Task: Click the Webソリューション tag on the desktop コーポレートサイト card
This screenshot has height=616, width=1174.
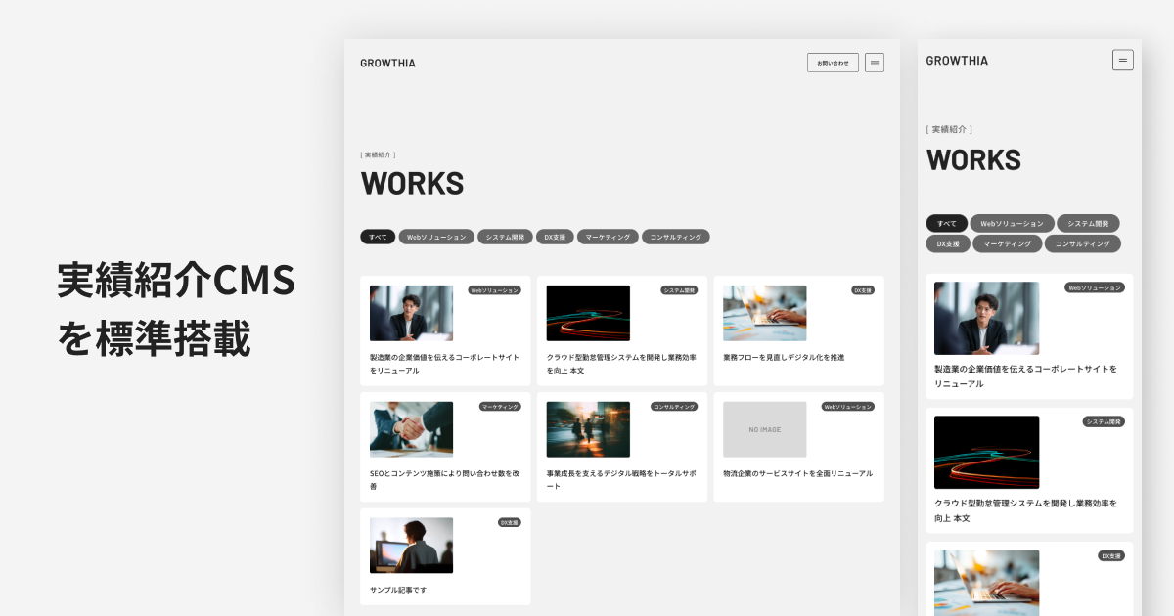Action: 495,290
